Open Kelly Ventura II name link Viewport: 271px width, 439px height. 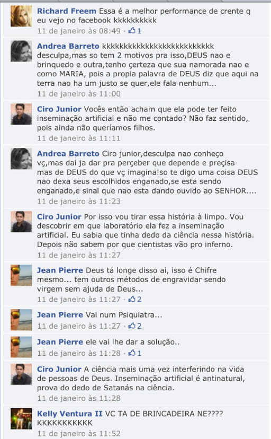pos(70,414)
